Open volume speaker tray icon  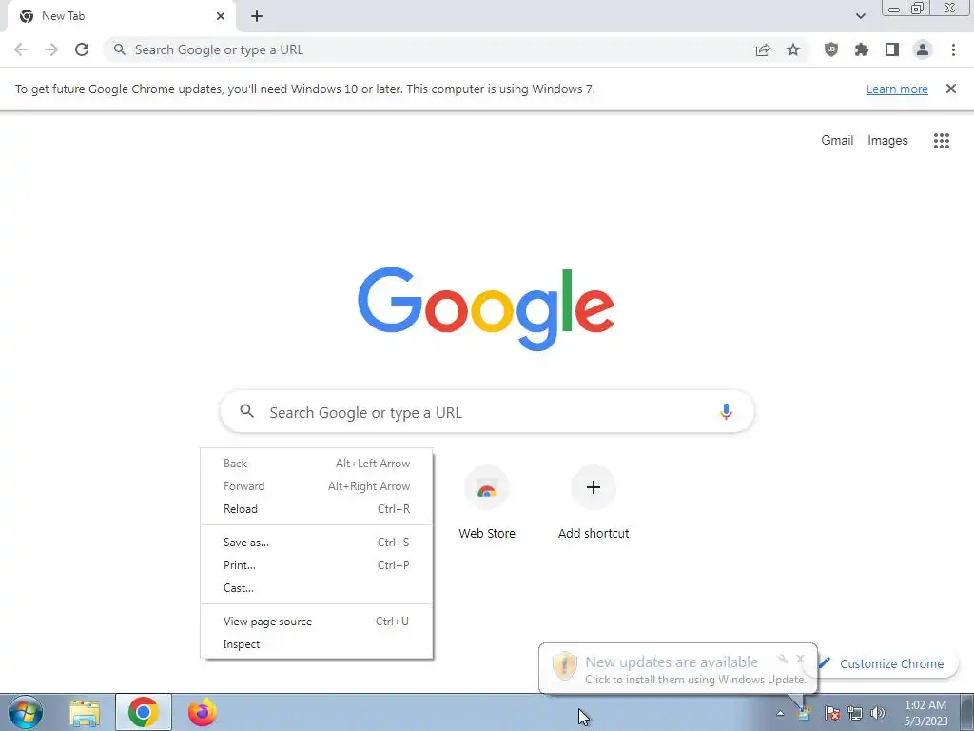click(878, 713)
